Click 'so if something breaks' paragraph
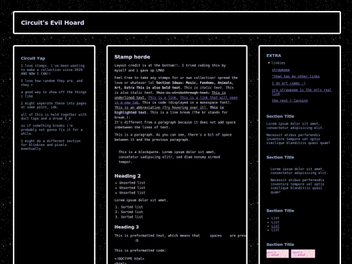This screenshot has height=264, width=352. click(x=51, y=130)
